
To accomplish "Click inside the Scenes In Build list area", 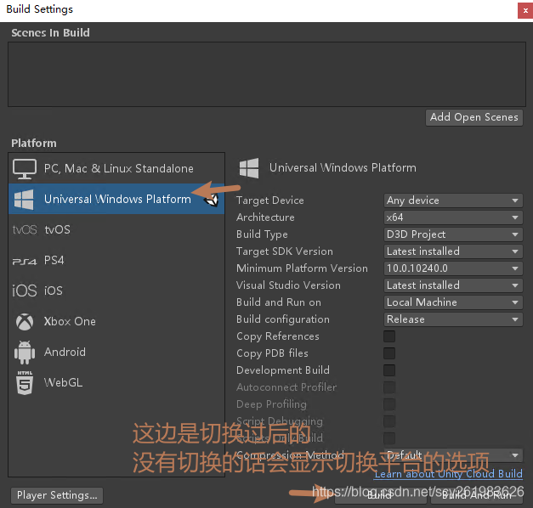I will tap(267, 74).
